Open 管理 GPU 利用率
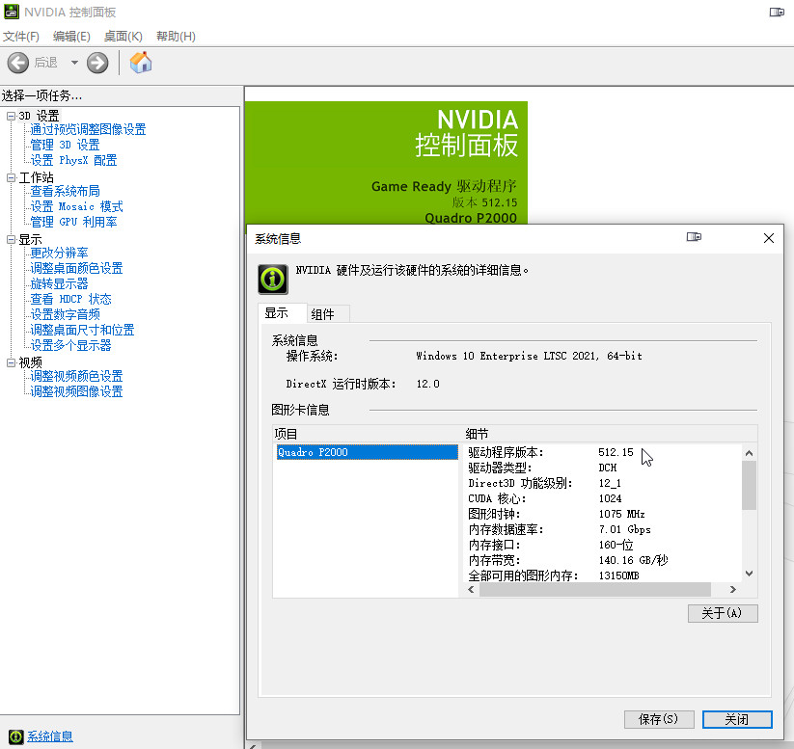Viewport: 794px width, 749px height. click(73, 222)
